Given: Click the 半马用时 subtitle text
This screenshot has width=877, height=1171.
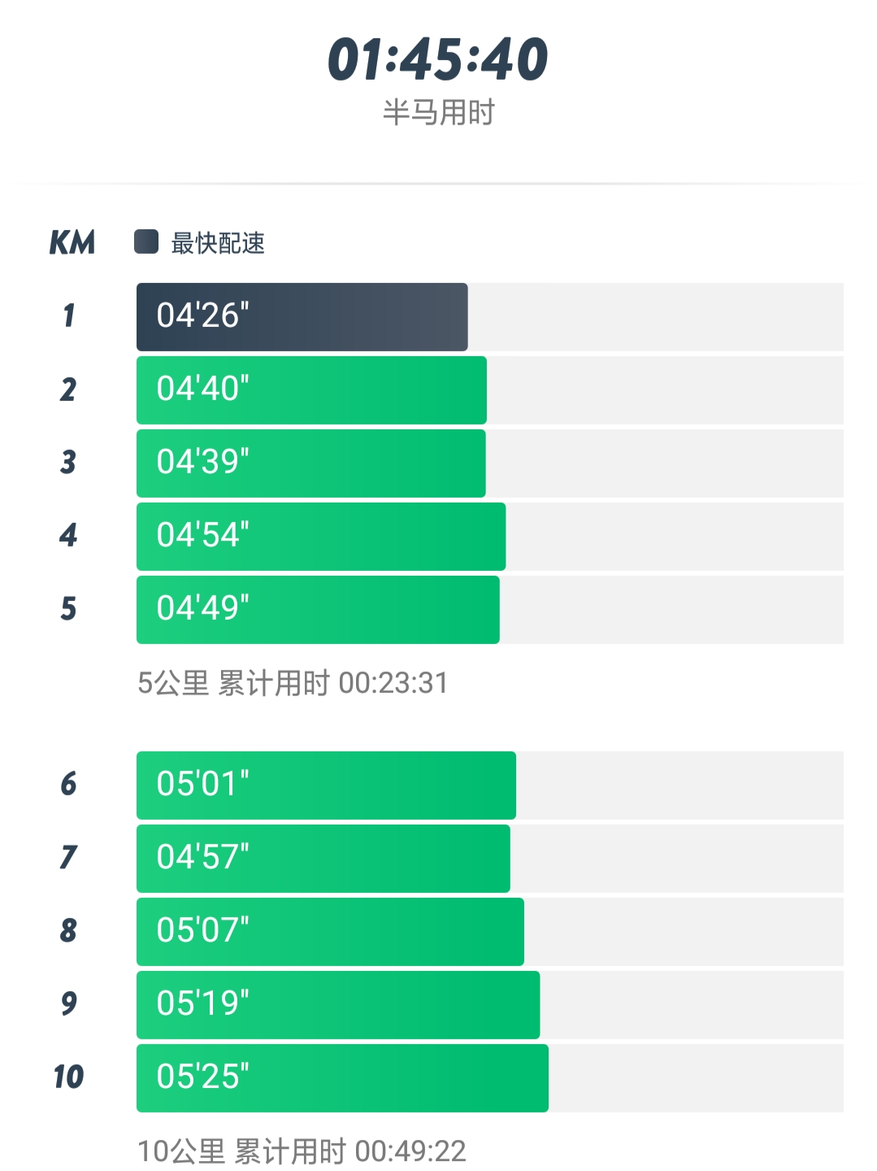Looking at the screenshot, I should 439,112.
